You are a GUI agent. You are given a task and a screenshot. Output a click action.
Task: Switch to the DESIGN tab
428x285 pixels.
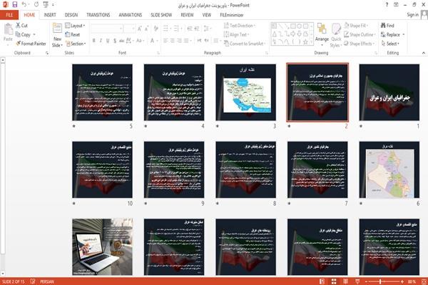pos(71,15)
